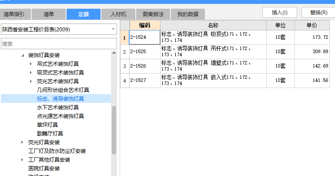Select 荧光艺术装饰灯具 tree item
The width and height of the screenshot is (335, 176).
point(58,81)
